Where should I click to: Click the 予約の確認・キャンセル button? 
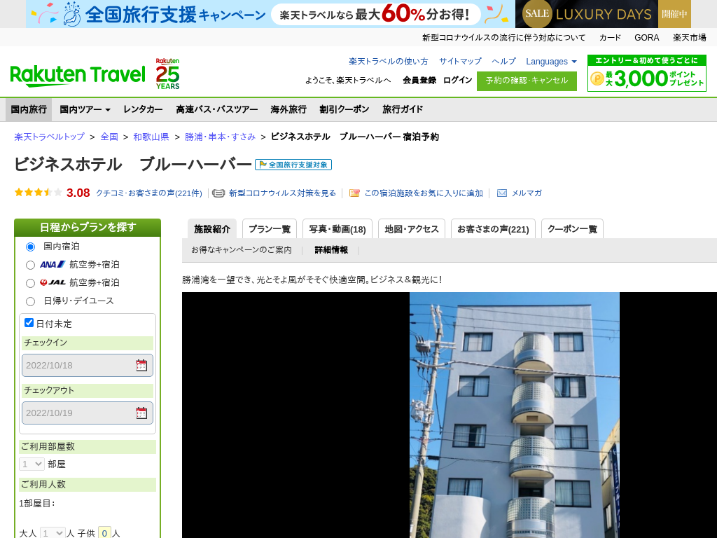click(x=527, y=81)
